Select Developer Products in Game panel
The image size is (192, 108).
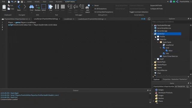164,93
